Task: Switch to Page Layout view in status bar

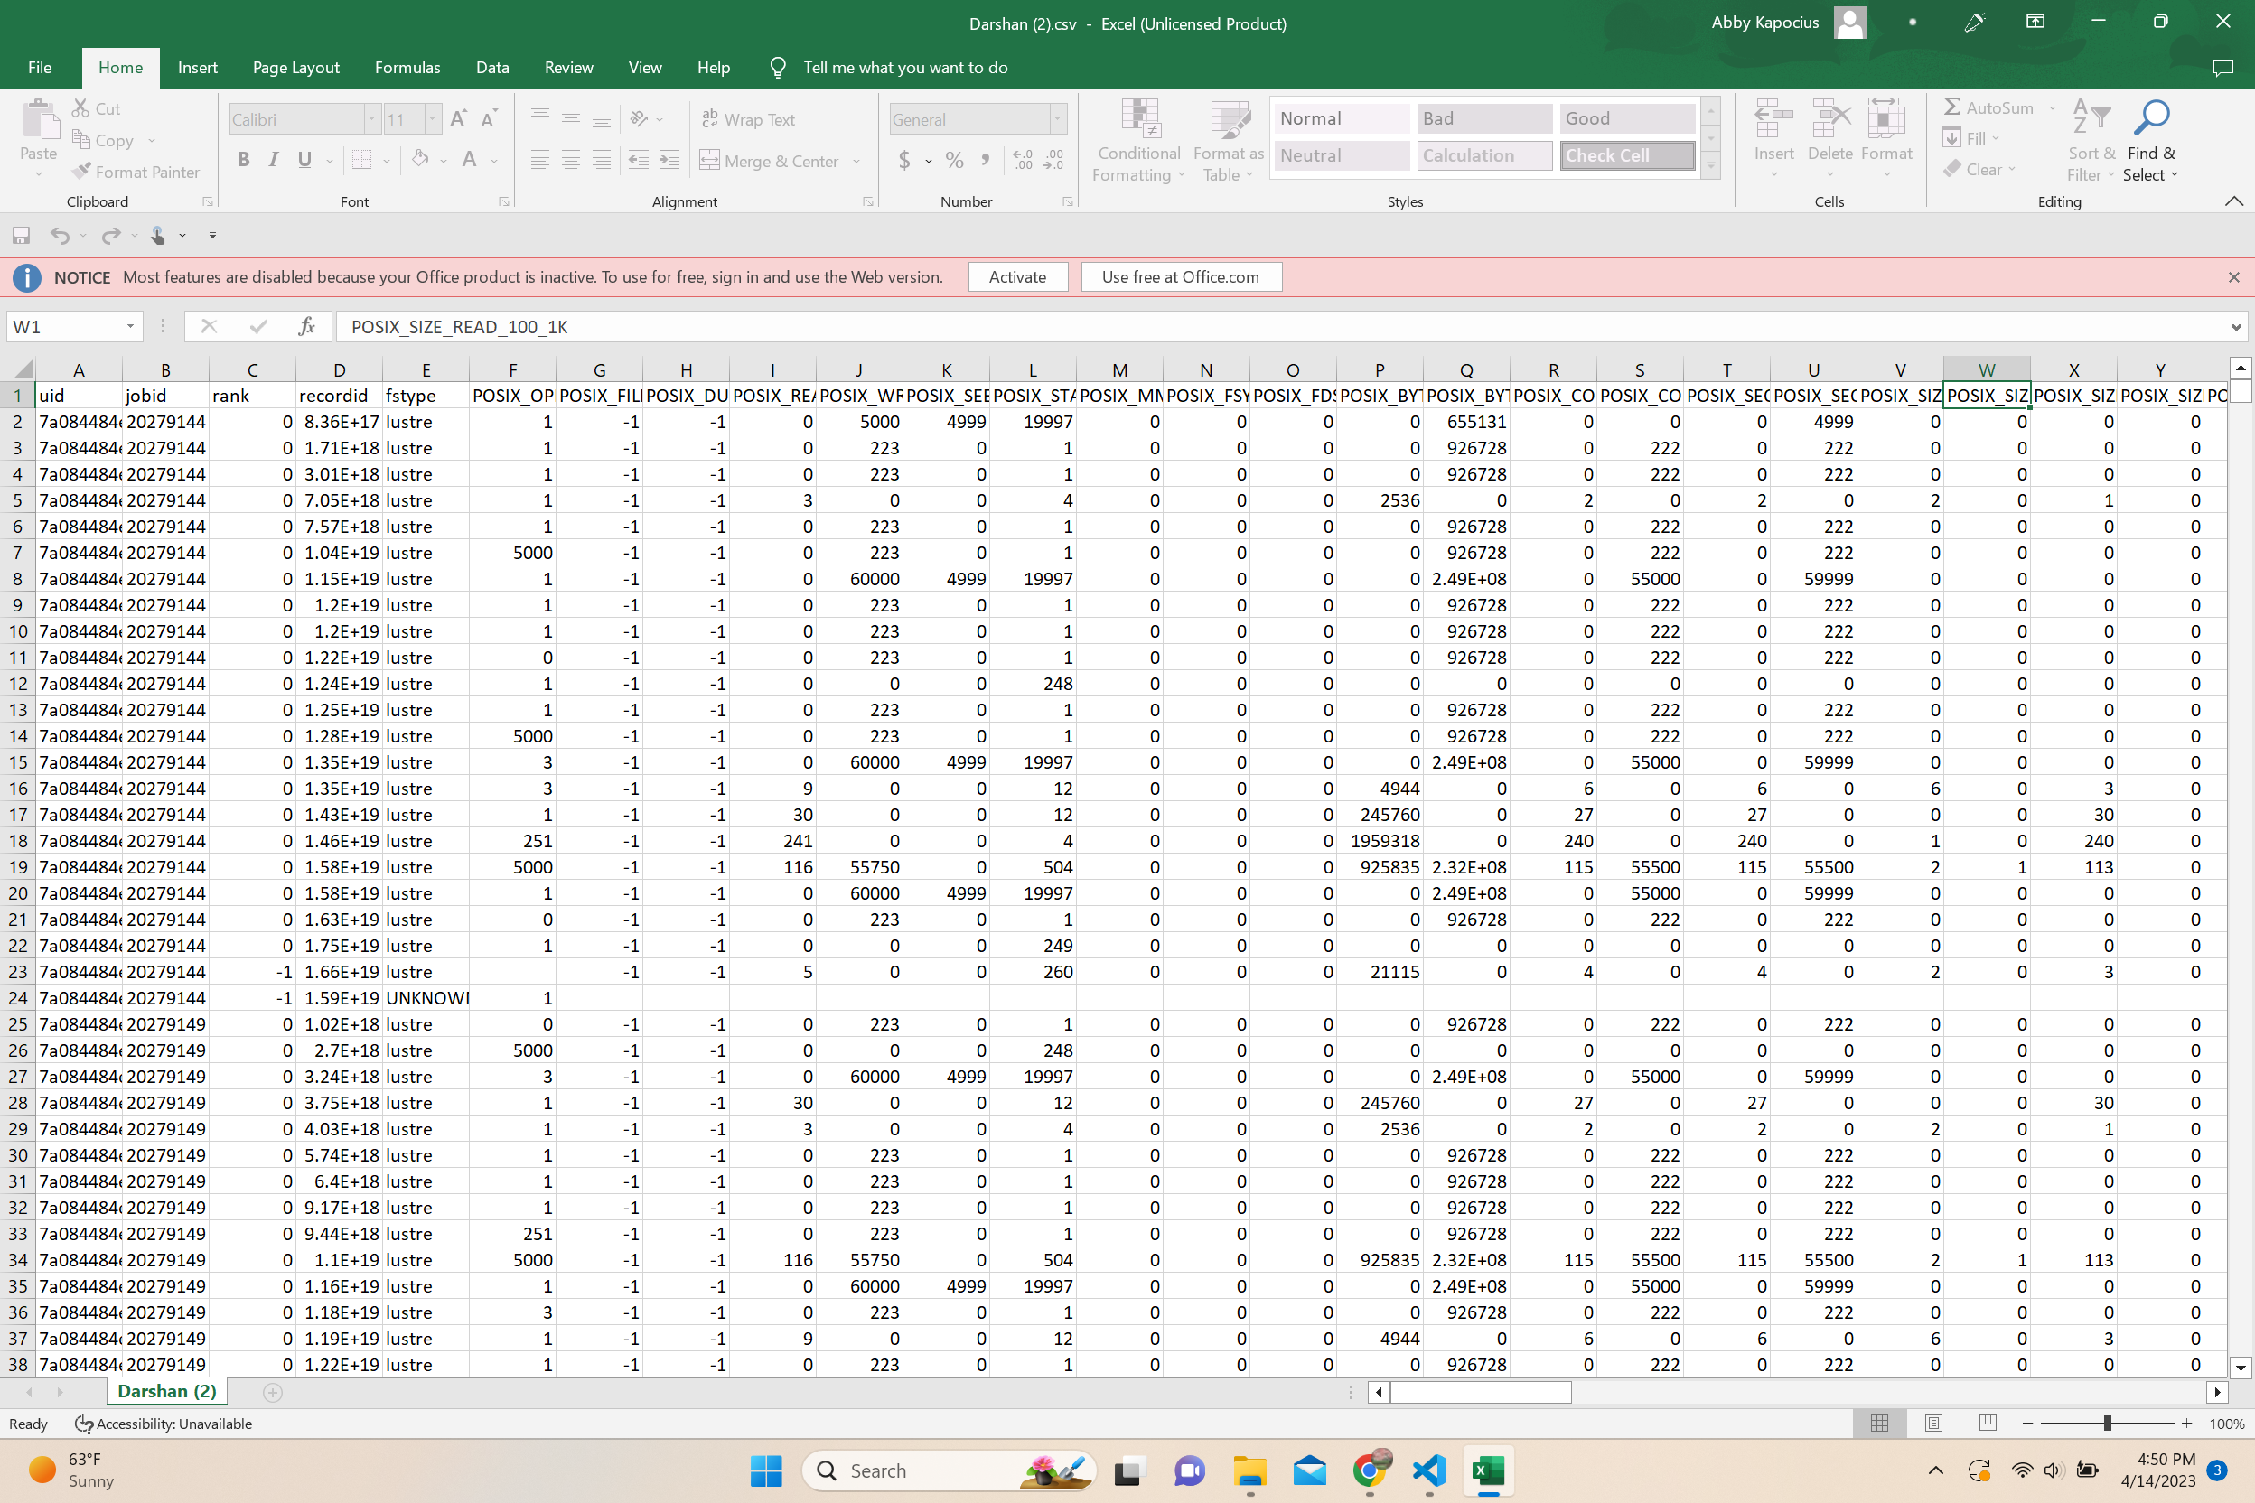Action: pyautogui.click(x=1932, y=1424)
